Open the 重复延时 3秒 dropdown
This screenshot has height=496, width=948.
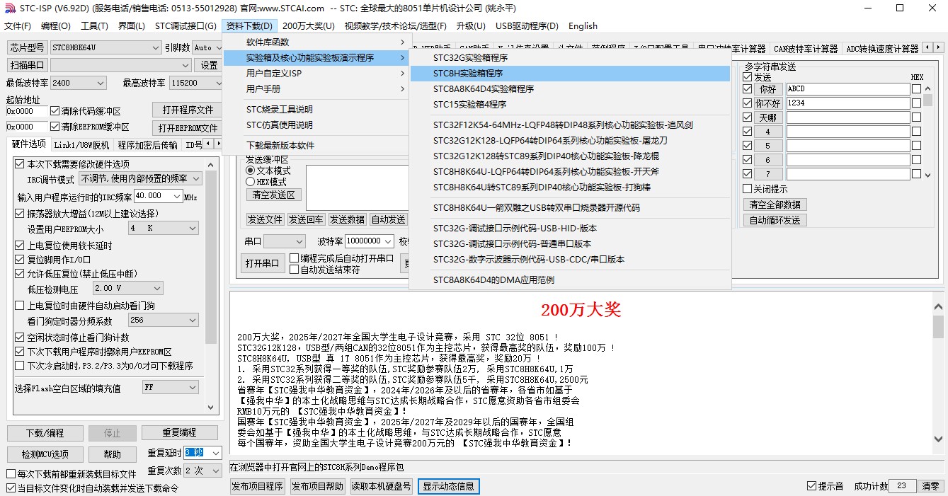(x=203, y=453)
